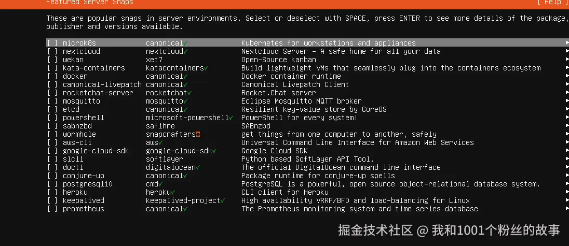Check the prometheus snap checkbox

click(x=52, y=209)
